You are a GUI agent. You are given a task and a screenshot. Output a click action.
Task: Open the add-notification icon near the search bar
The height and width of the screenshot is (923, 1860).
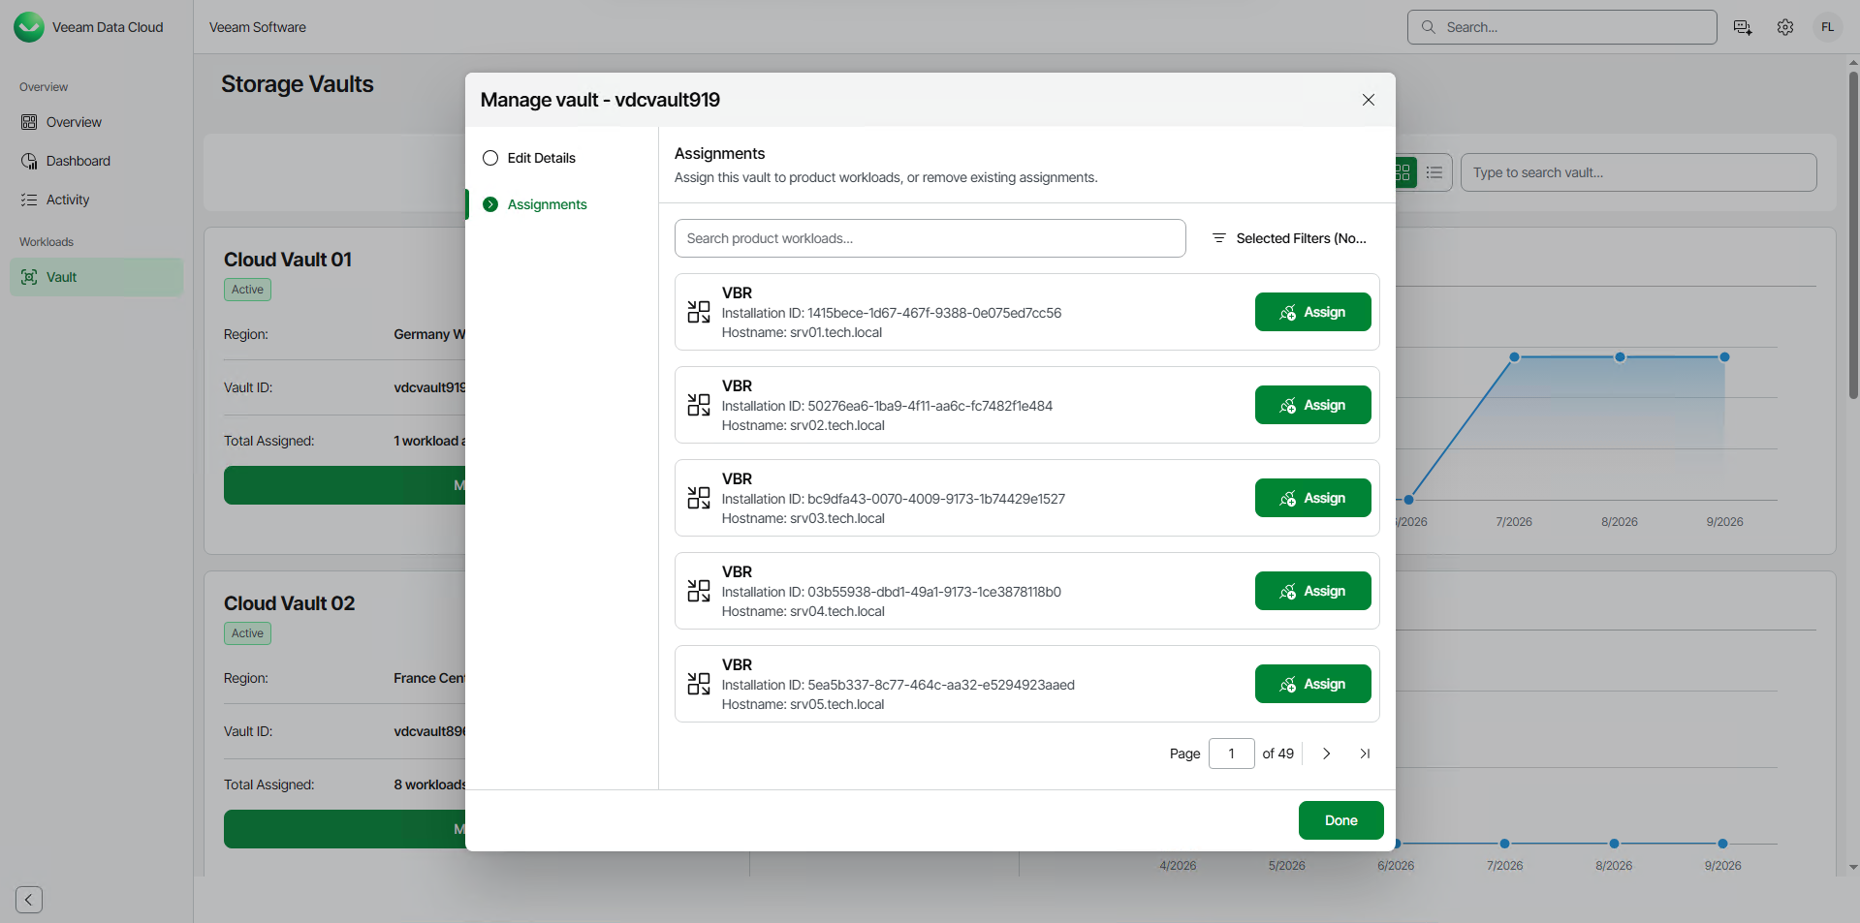point(1743,27)
